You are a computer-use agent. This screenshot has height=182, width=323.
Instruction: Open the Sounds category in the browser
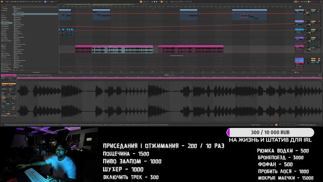point(5,17)
